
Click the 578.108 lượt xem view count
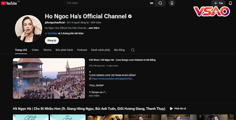[97, 66]
